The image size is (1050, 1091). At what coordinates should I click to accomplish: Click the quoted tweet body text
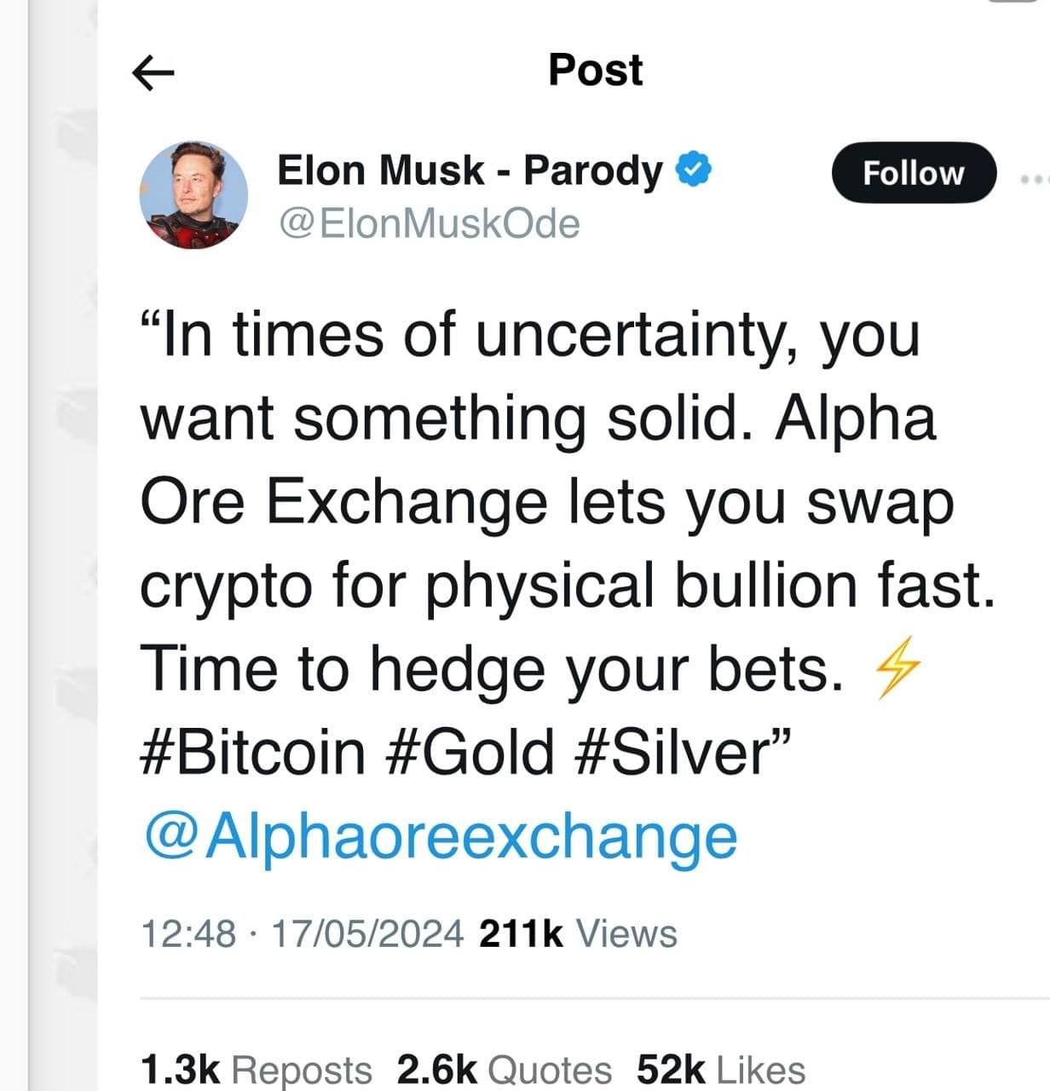pyautogui.click(x=545, y=503)
